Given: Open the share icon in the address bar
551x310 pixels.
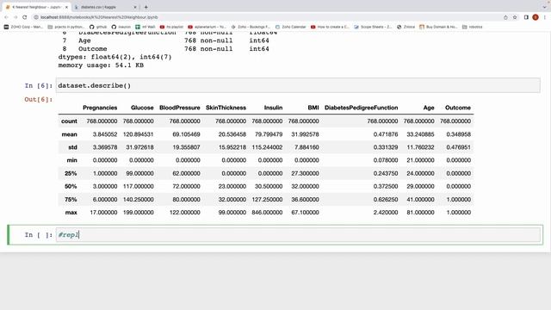Looking at the screenshot, I should click(505, 17).
